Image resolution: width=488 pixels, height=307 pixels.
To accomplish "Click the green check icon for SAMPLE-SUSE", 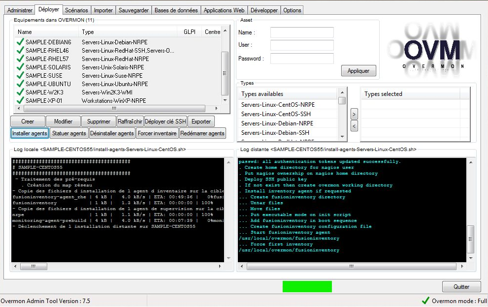I will 20,75.
